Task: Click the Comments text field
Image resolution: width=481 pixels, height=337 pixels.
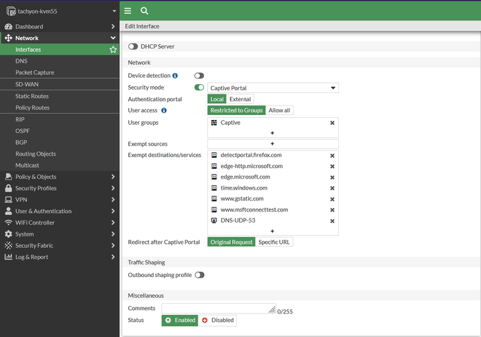Action: [x=218, y=309]
